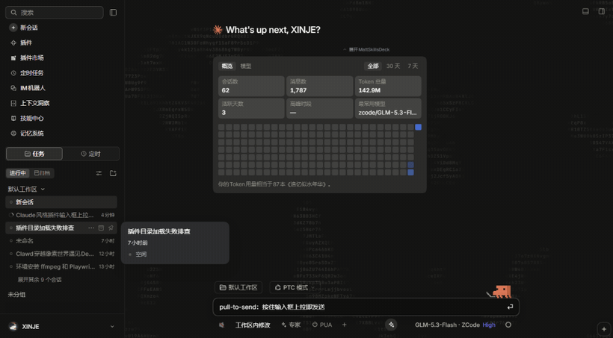Click the blue heatmap cell in bottom row
The image size is (613, 338).
[x=410, y=172]
